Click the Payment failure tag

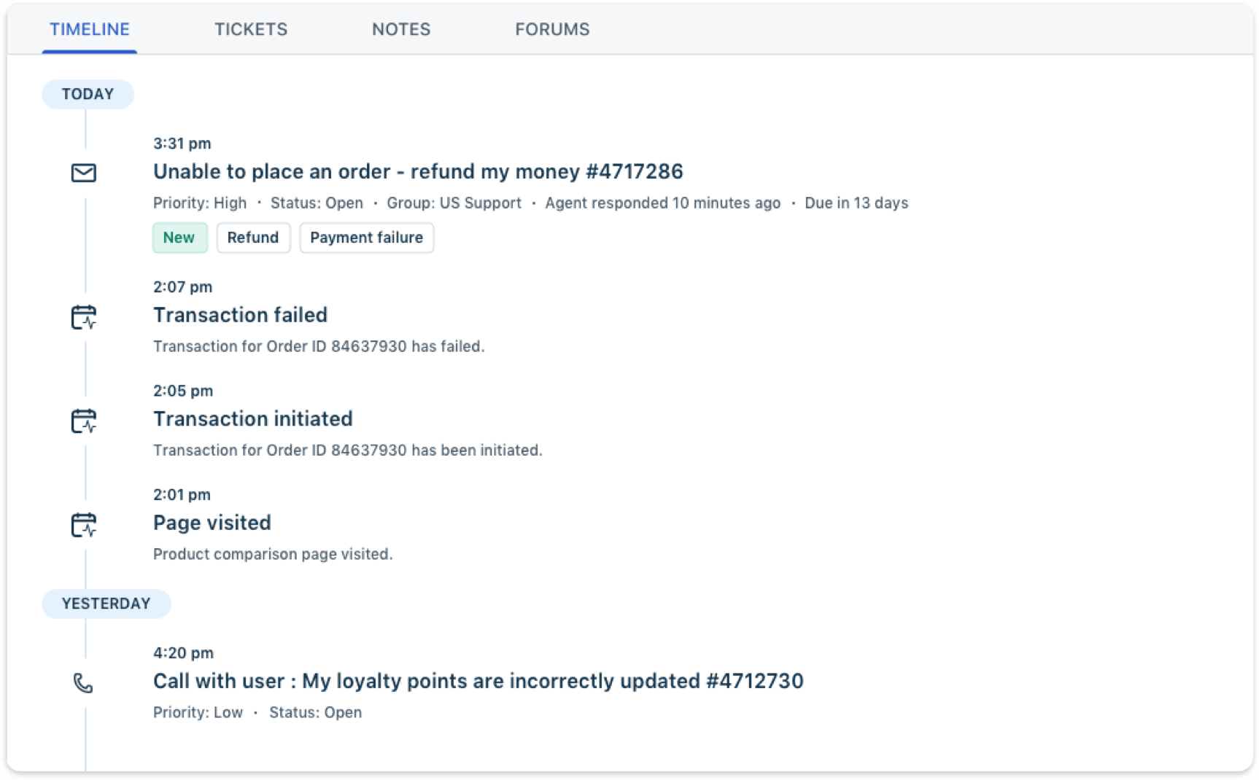(x=367, y=238)
